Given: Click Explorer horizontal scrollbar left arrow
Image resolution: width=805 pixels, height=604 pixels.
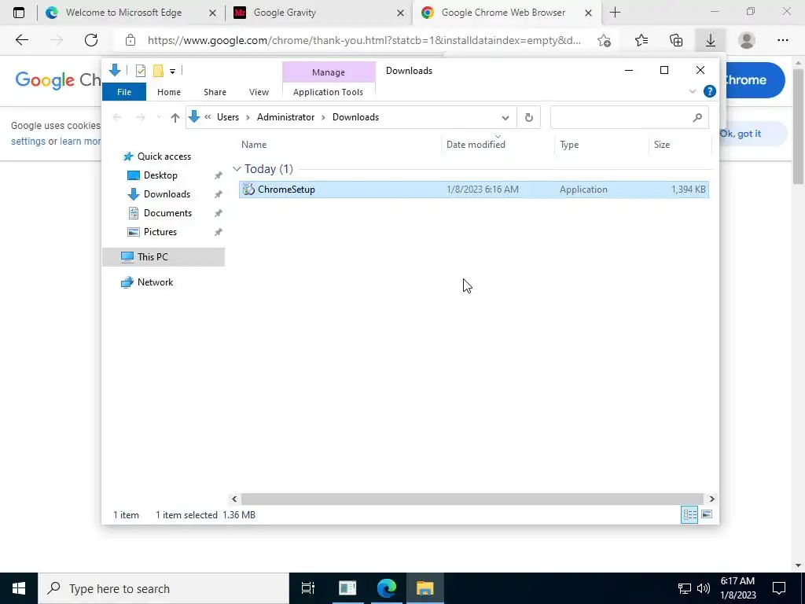Looking at the screenshot, I should pos(234,499).
